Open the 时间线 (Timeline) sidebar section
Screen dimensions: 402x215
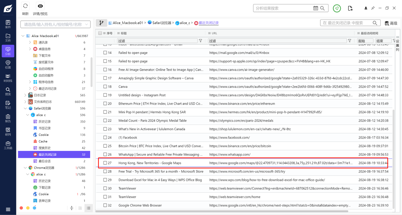click(x=8, y=78)
